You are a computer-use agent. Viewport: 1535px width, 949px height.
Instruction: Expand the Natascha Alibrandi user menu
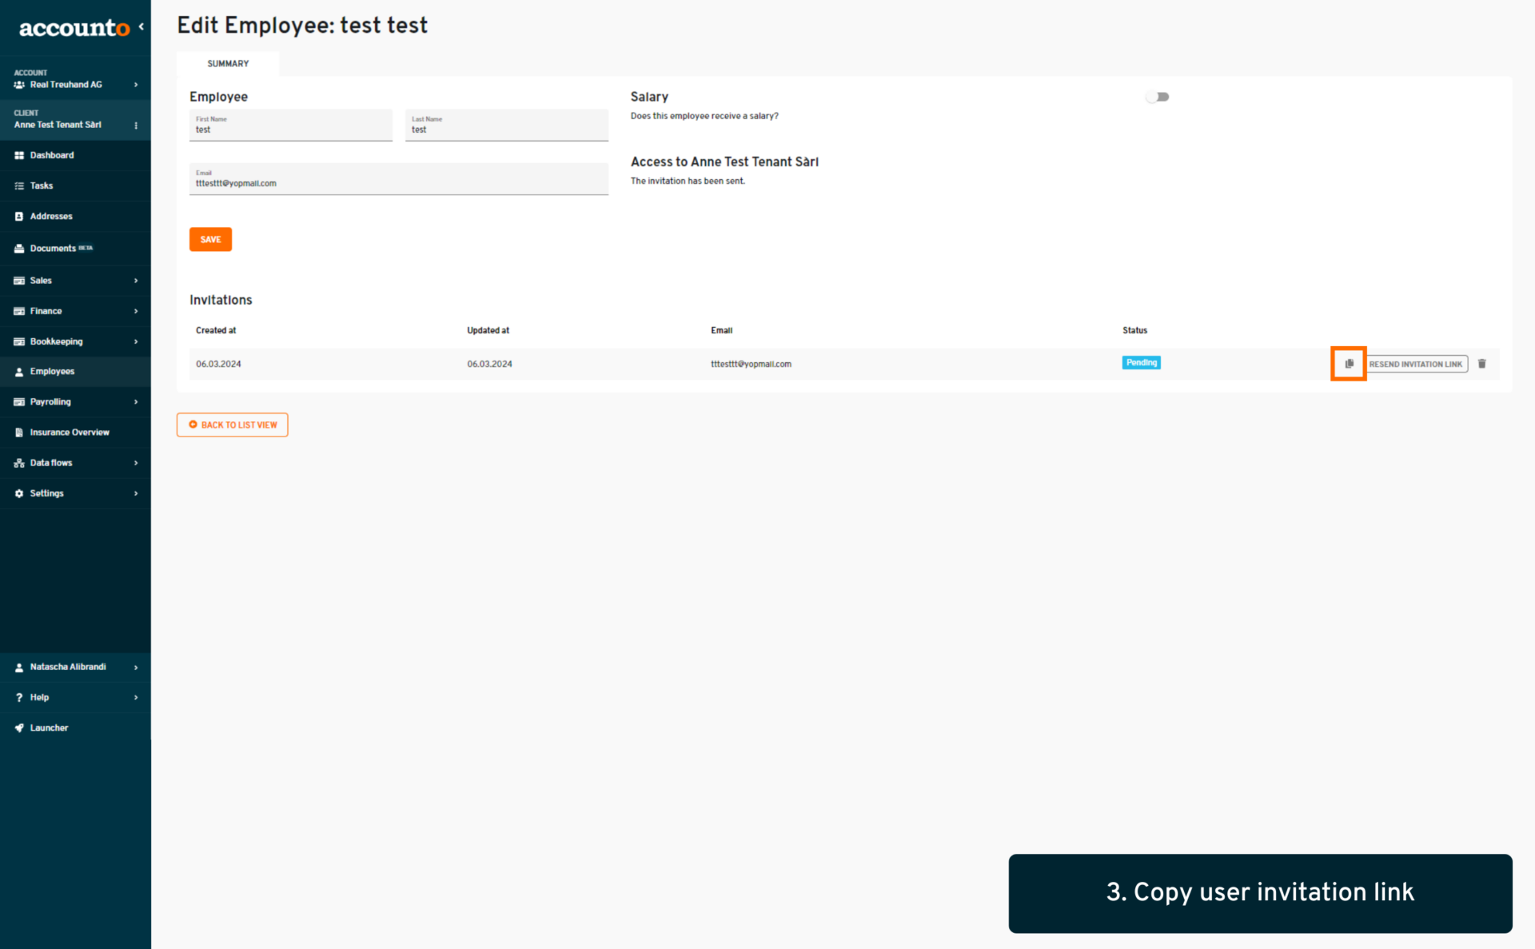tap(136, 668)
